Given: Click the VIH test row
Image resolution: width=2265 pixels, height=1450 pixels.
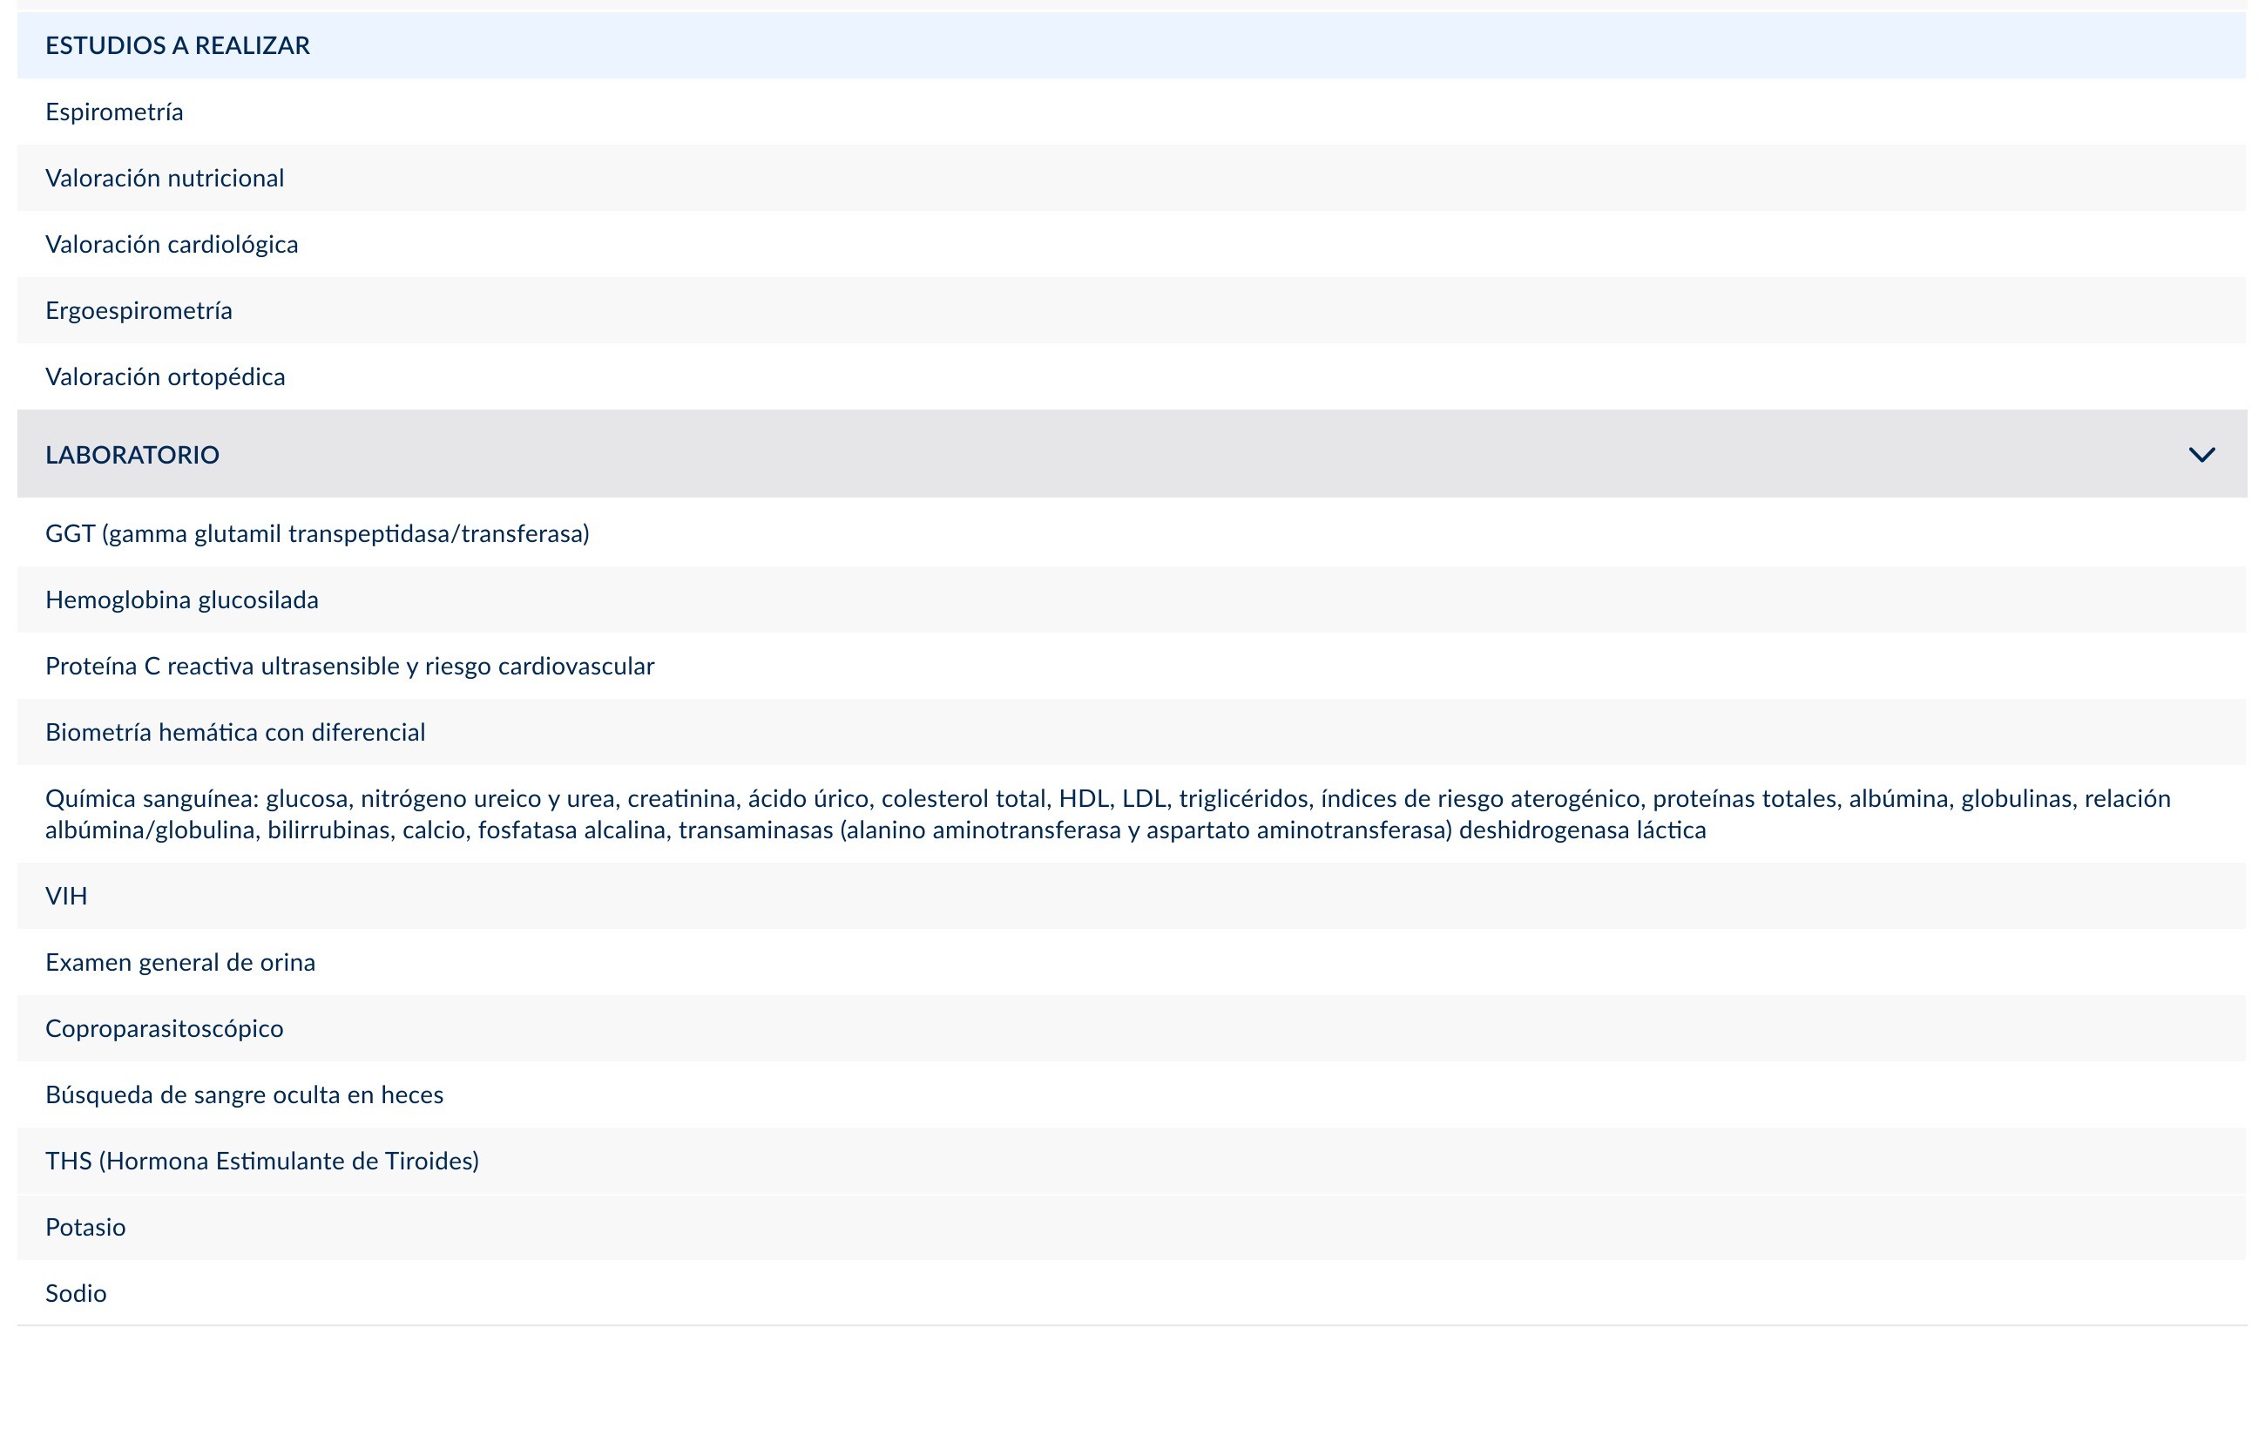Looking at the screenshot, I should pyautogui.click(x=1131, y=897).
